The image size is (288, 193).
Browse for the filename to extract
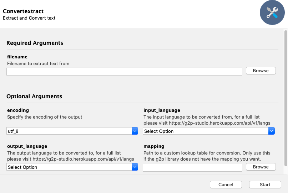261,71
